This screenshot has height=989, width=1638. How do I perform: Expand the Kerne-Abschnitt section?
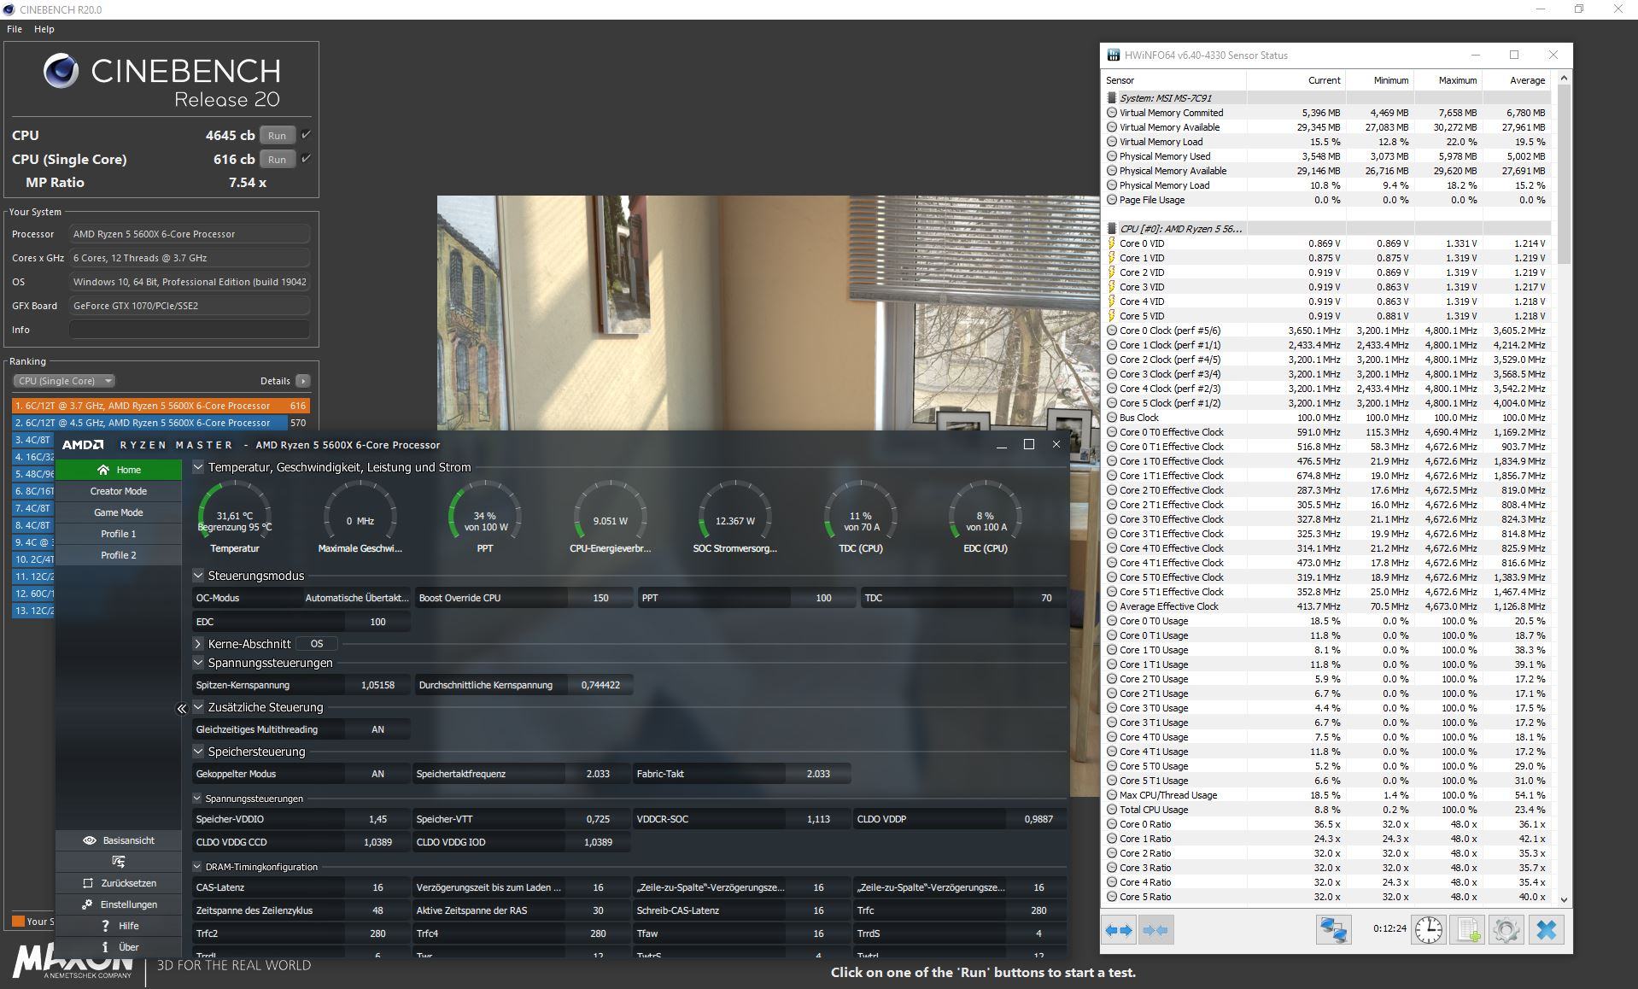pyautogui.click(x=198, y=644)
